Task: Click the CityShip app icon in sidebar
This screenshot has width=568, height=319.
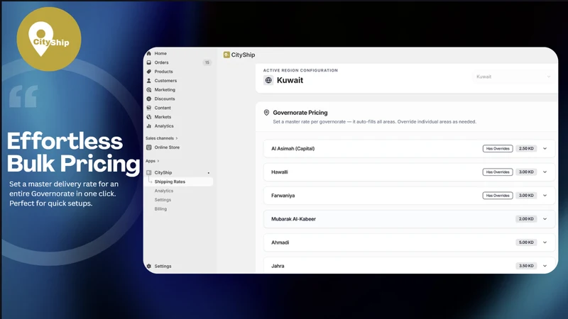Action: 149,172
